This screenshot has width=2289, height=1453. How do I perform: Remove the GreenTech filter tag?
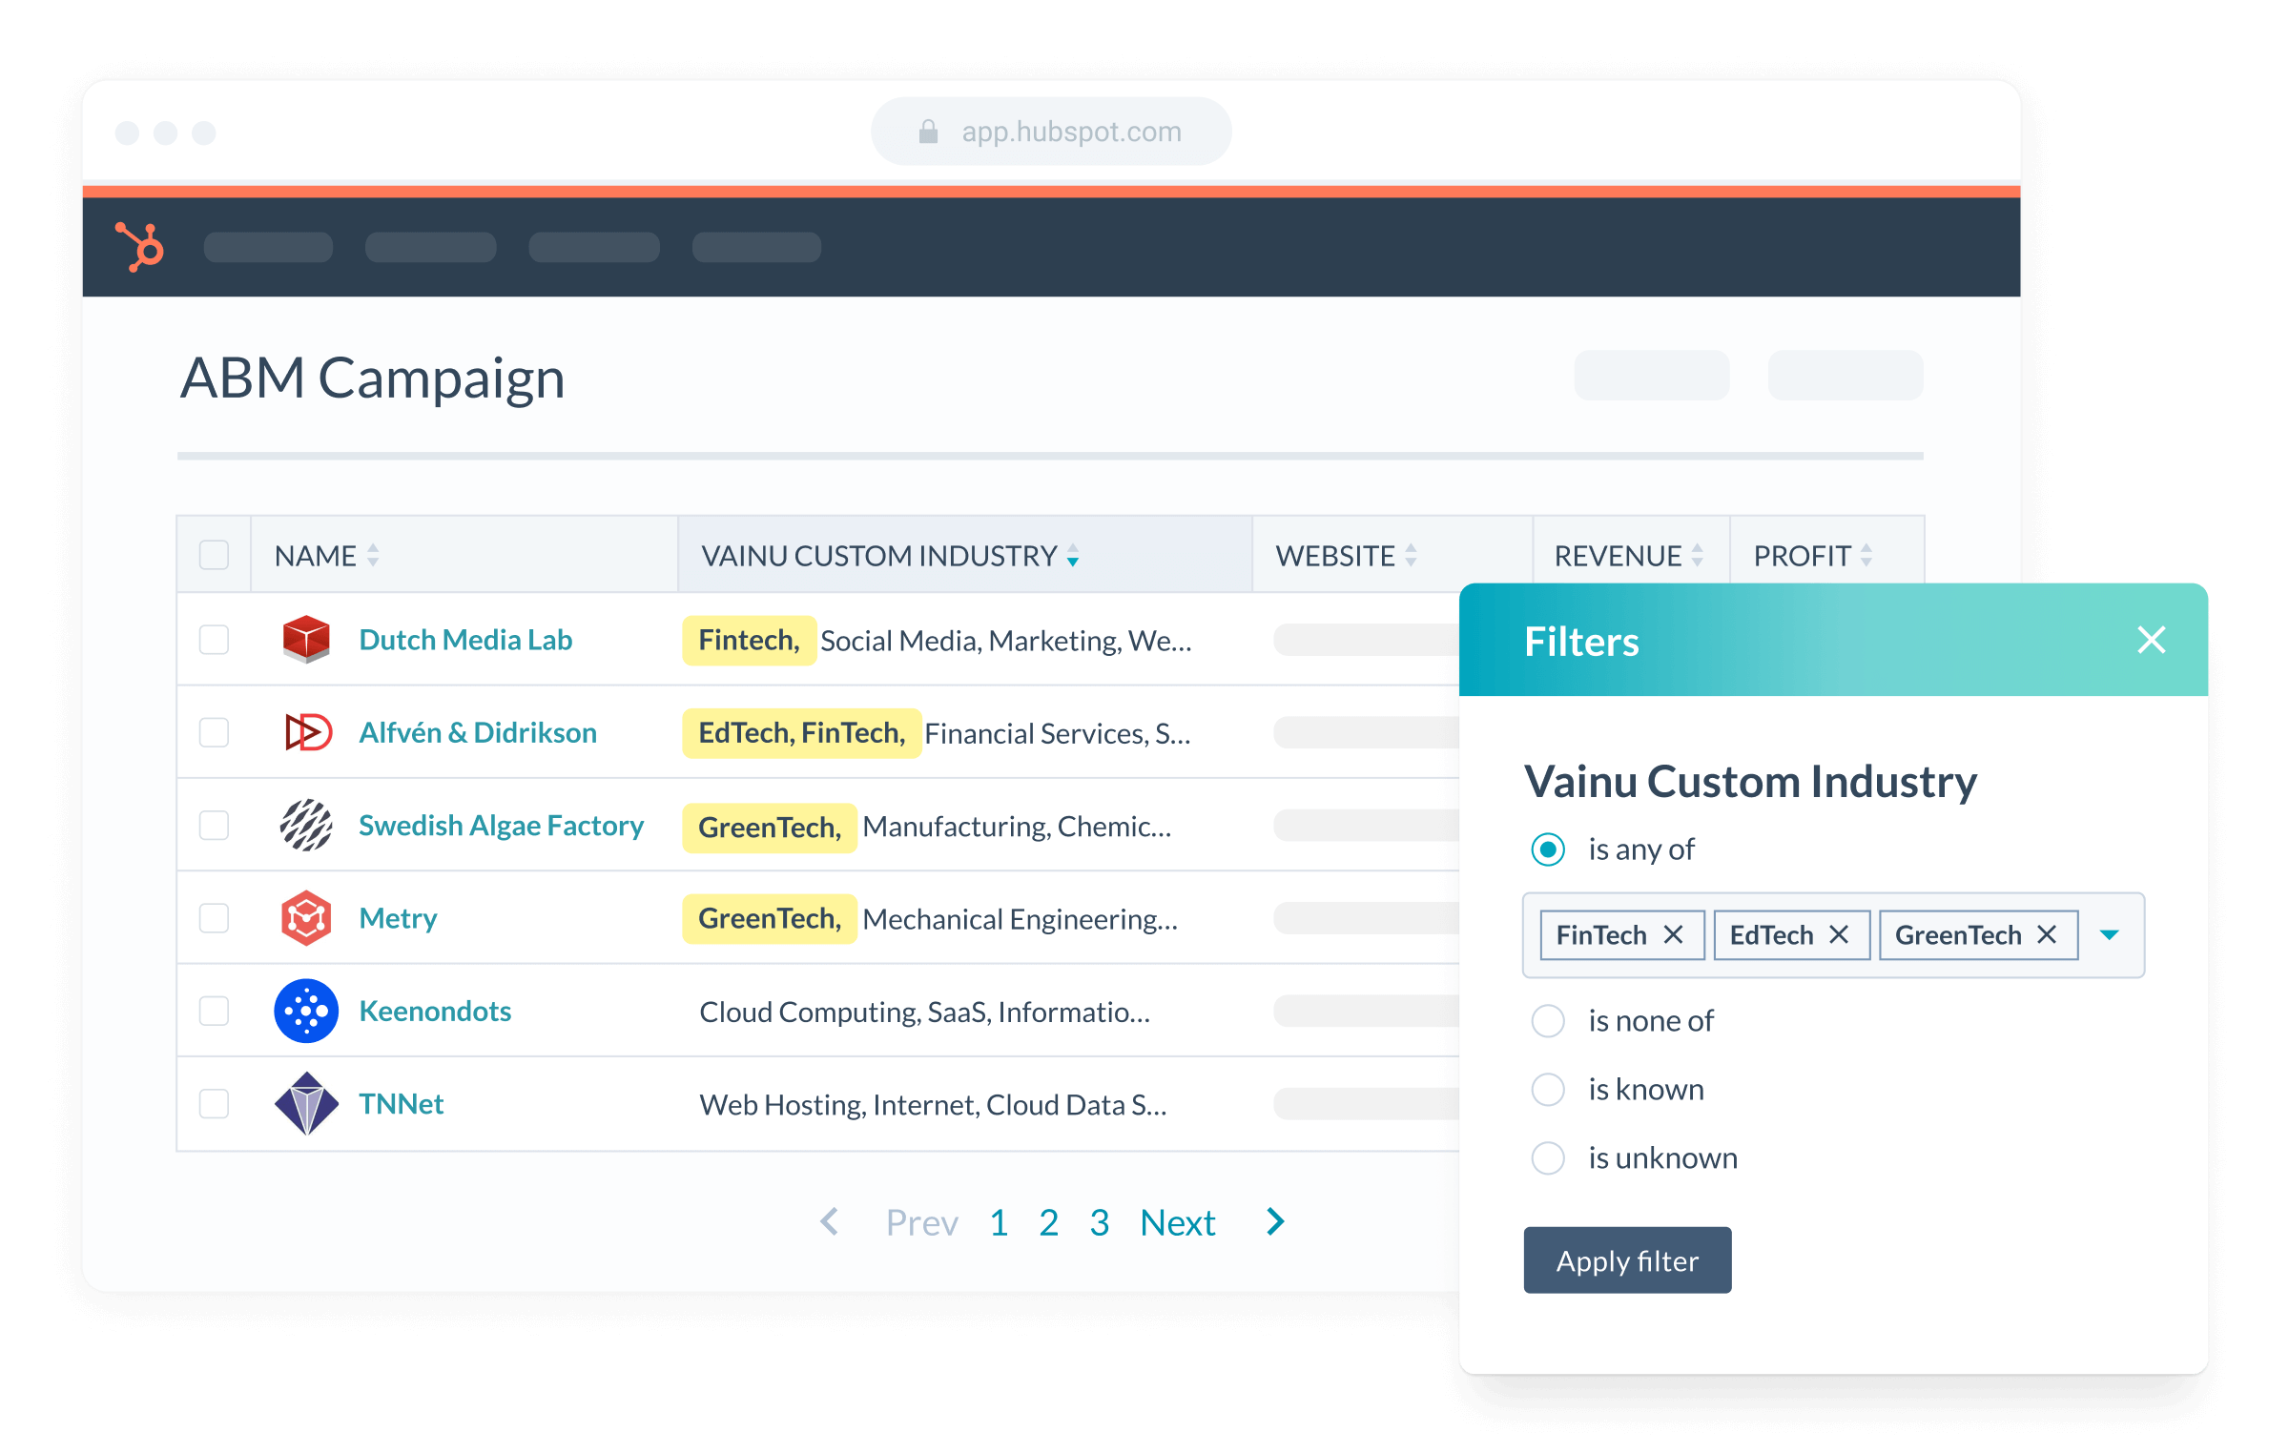[x=2047, y=935]
